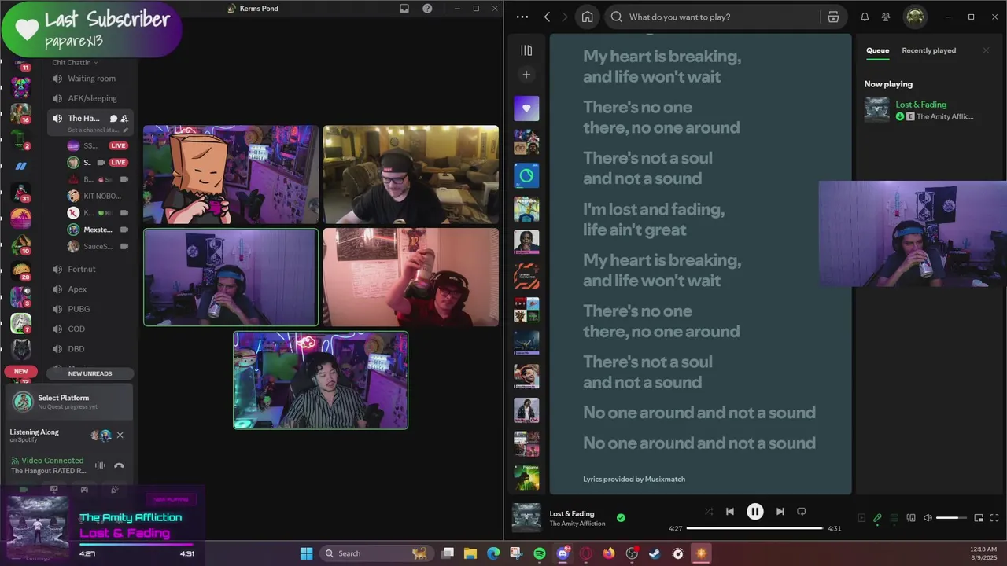1007x566 pixels.
Task: Go back in Spotify navigation
Action: (x=547, y=17)
